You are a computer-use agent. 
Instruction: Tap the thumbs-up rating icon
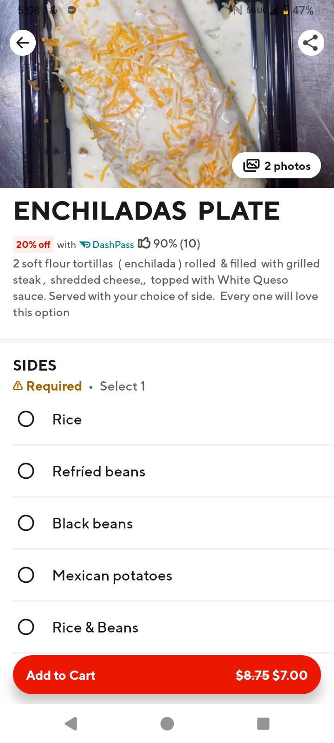[144, 243]
